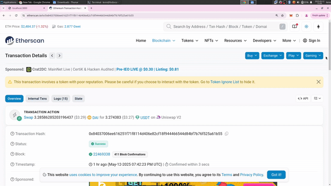
Task: Open the list view options dropdown
Action: tap(317, 98)
